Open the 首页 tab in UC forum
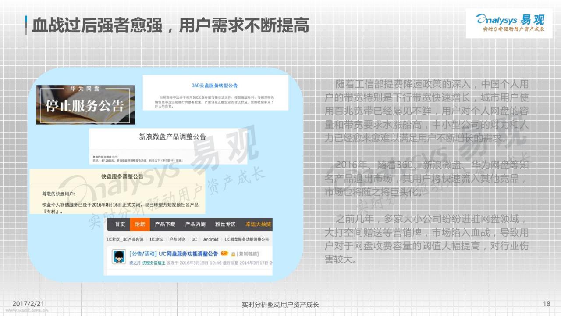Image resolution: width=561 pixels, height=316 pixels. (120, 224)
